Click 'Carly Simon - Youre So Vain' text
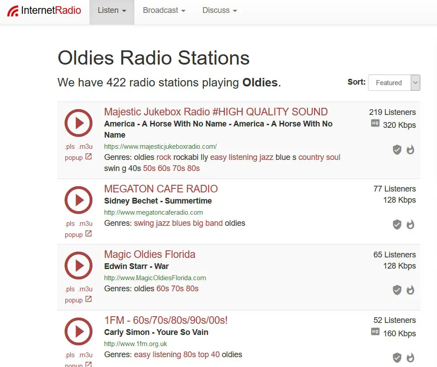Screen dimensions: 437x367 [x=156, y=332]
